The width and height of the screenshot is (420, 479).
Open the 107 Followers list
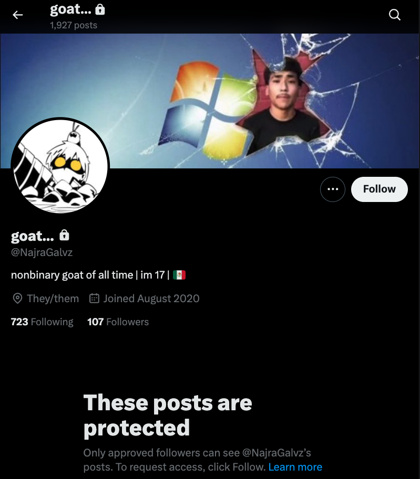tap(118, 322)
